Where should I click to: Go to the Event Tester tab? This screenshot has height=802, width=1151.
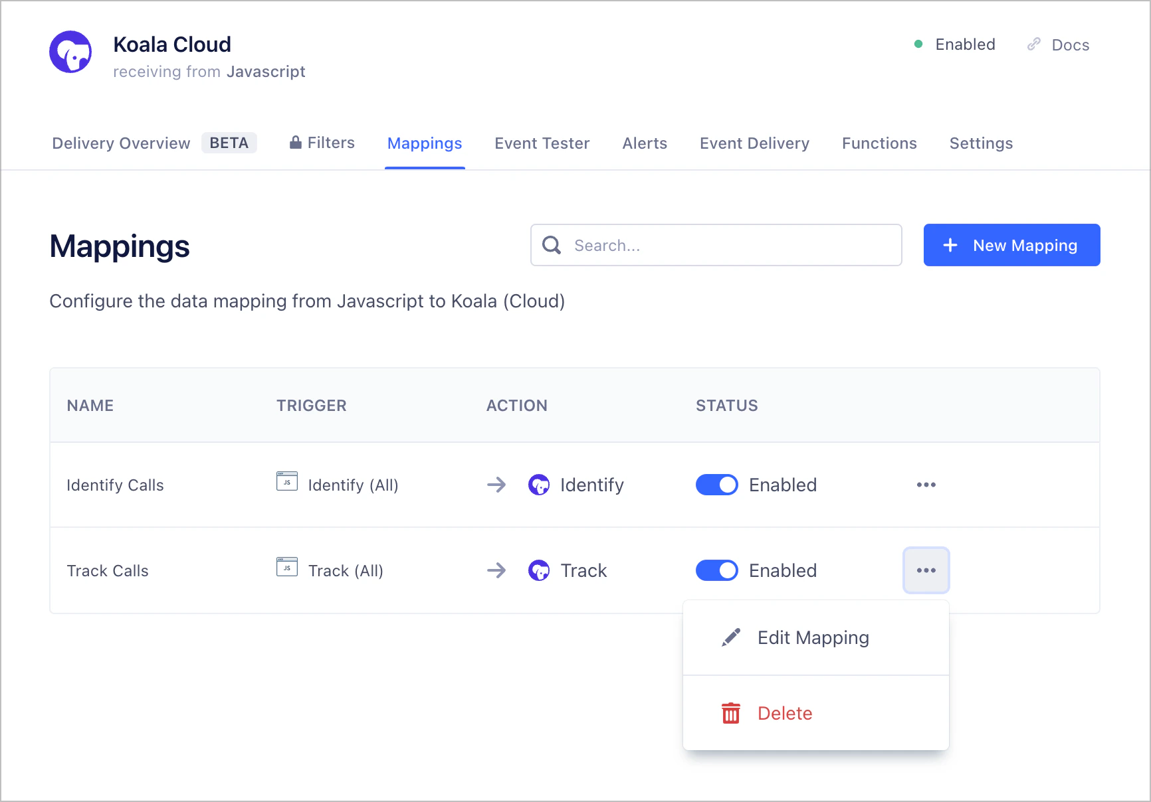(x=542, y=143)
